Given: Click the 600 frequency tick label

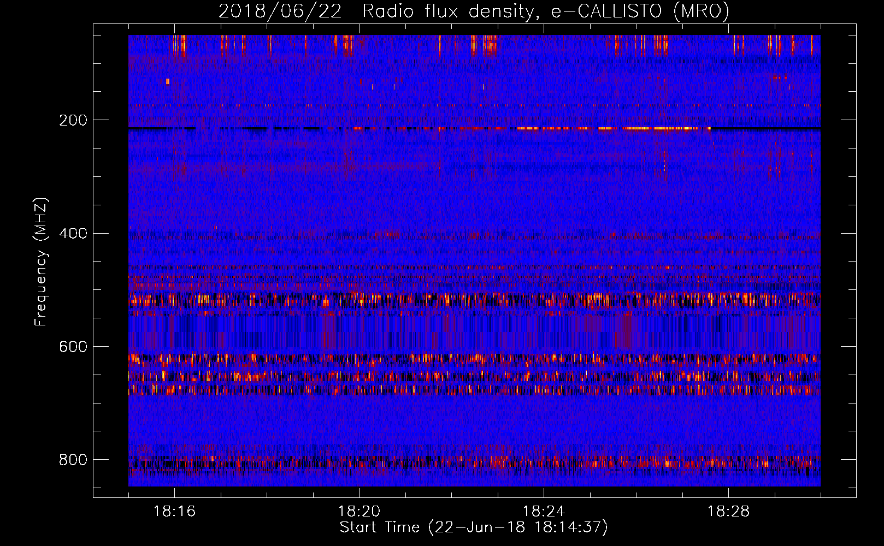Looking at the screenshot, I should click(x=73, y=347).
